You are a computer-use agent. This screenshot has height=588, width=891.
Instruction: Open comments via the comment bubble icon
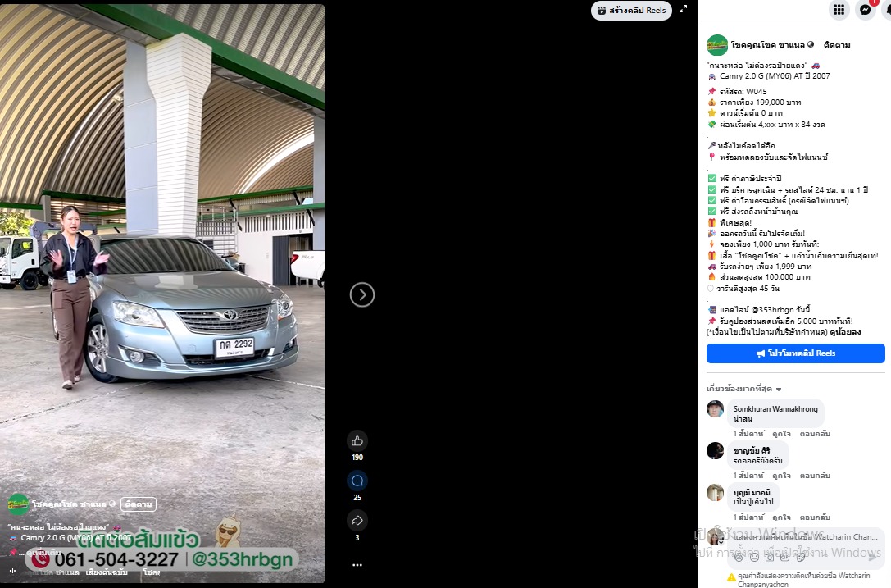(357, 481)
